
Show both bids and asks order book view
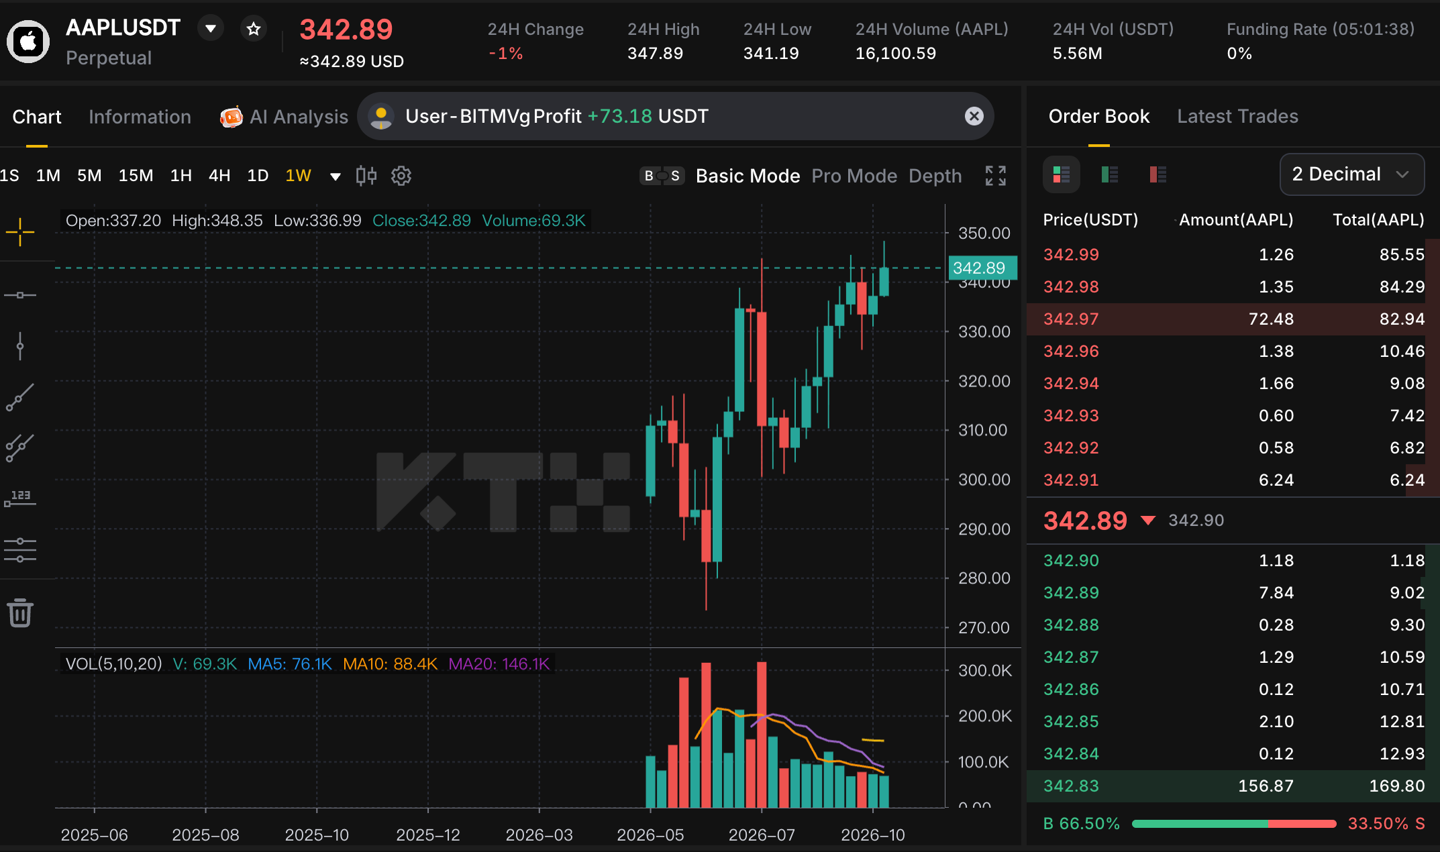tap(1062, 174)
